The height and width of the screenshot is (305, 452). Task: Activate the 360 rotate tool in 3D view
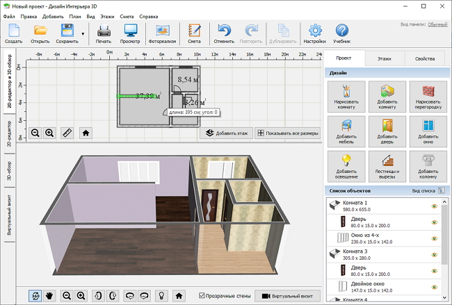[x=35, y=295]
